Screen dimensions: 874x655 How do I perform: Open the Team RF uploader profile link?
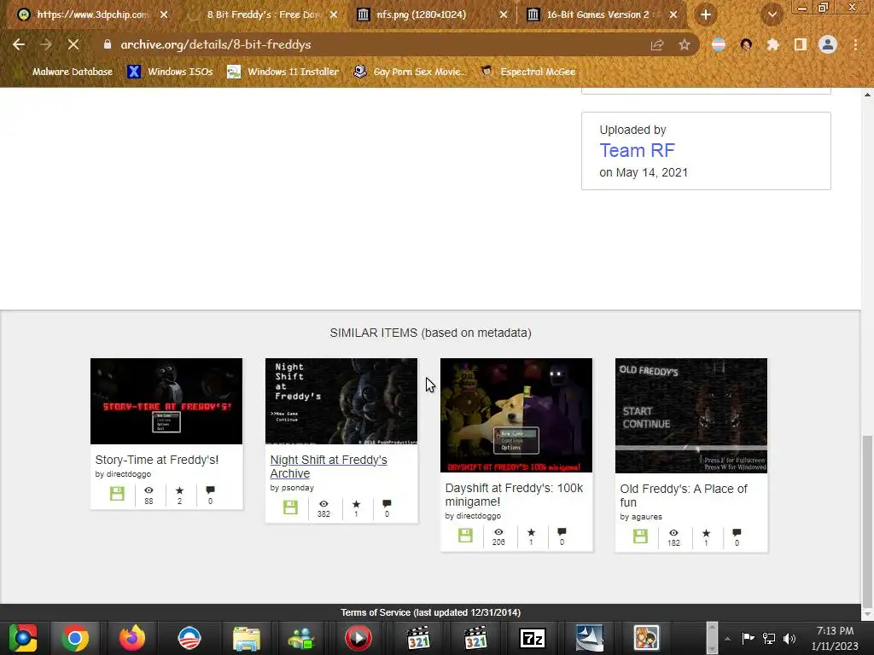pos(637,150)
